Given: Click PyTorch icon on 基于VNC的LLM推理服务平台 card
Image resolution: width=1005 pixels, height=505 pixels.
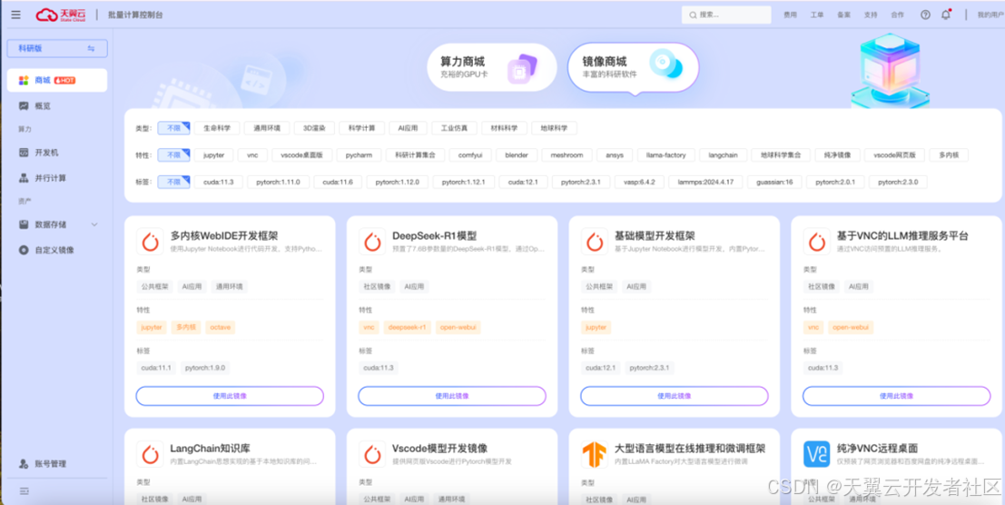Looking at the screenshot, I should (x=817, y=242).
